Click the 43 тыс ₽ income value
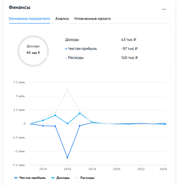The height and width of the screenshot is (186, 177). tap(129, 40)
